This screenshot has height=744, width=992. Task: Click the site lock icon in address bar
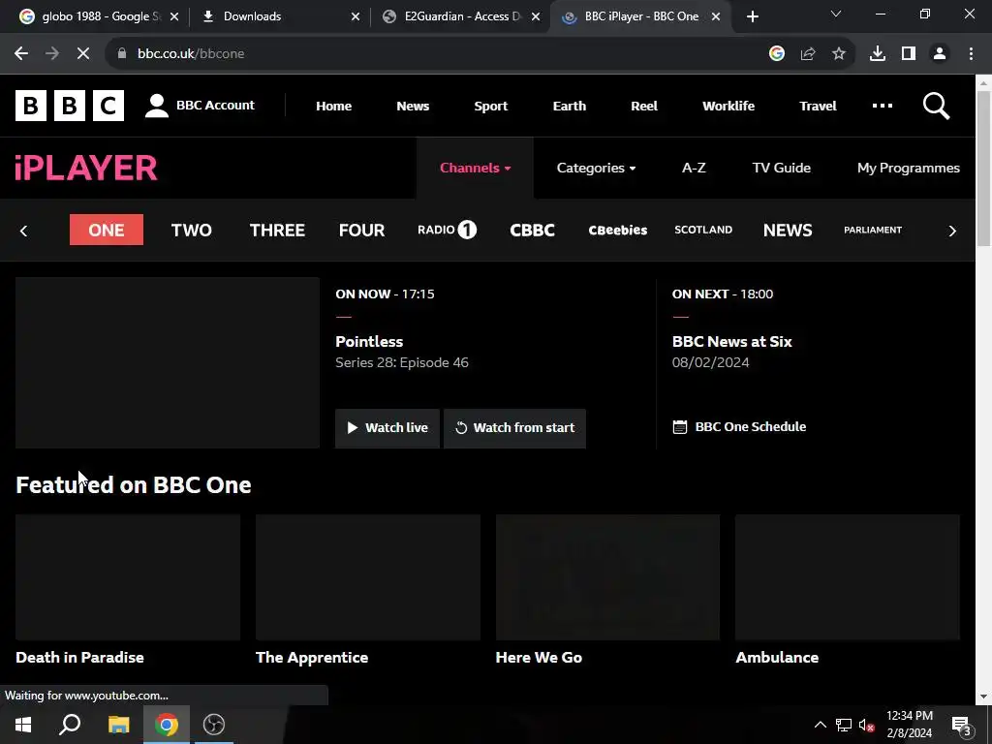pos(122,54)
